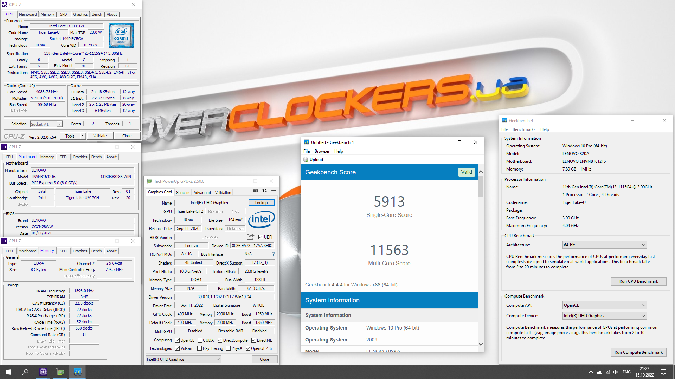The image size is (675, 379).
Task: Open the GPU selector dropdown in GPU-Z
Action: (x=183, y=359)
